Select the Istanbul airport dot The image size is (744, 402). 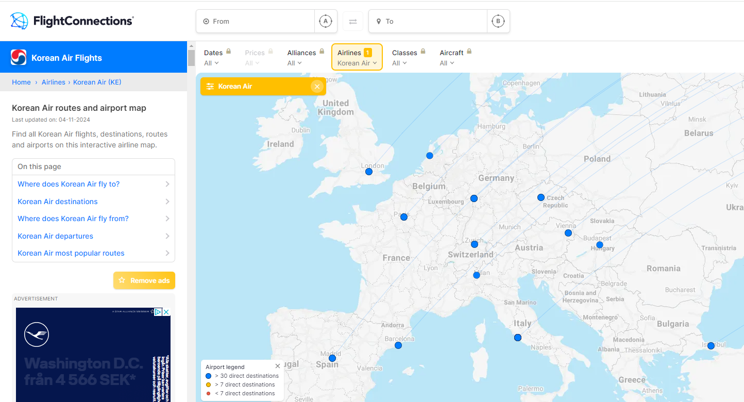[711, 346]
